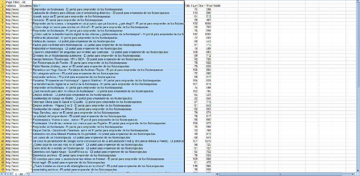The height and width of the screenshot is (176, 360).
Task: Select the 'Un caso de penalización de Google' cell
Action: [108, 141]
